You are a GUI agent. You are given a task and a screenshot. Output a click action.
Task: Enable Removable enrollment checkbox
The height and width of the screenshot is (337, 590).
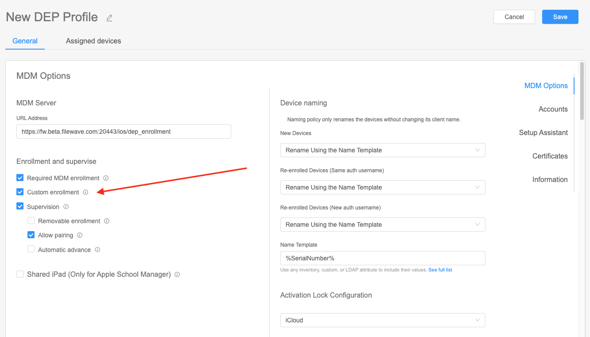point(31,221)
